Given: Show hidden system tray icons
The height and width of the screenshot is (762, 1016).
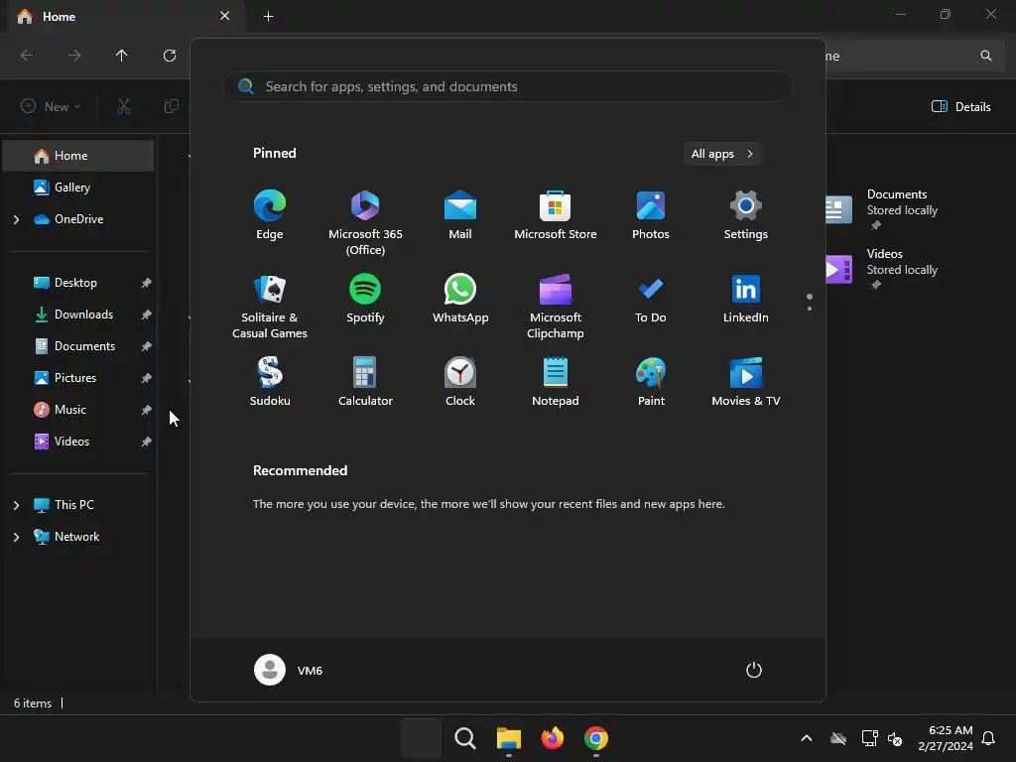Looking at the screenshot, I should click(807, 738).
